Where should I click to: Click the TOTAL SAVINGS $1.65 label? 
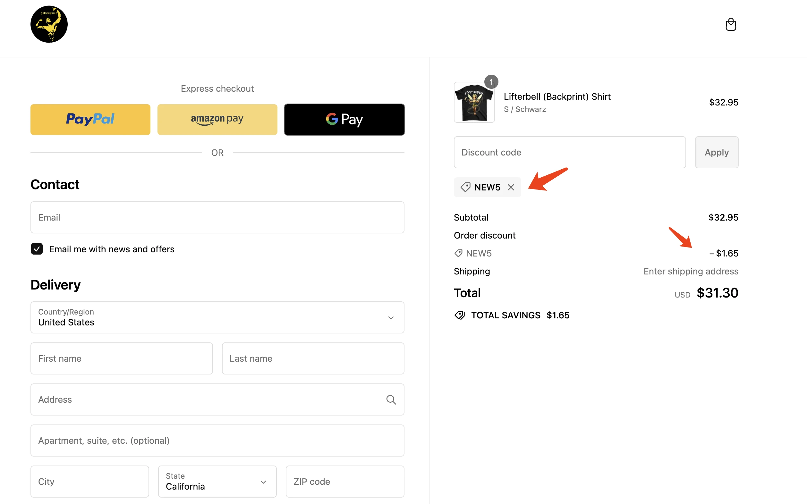[x=520, y=315]
